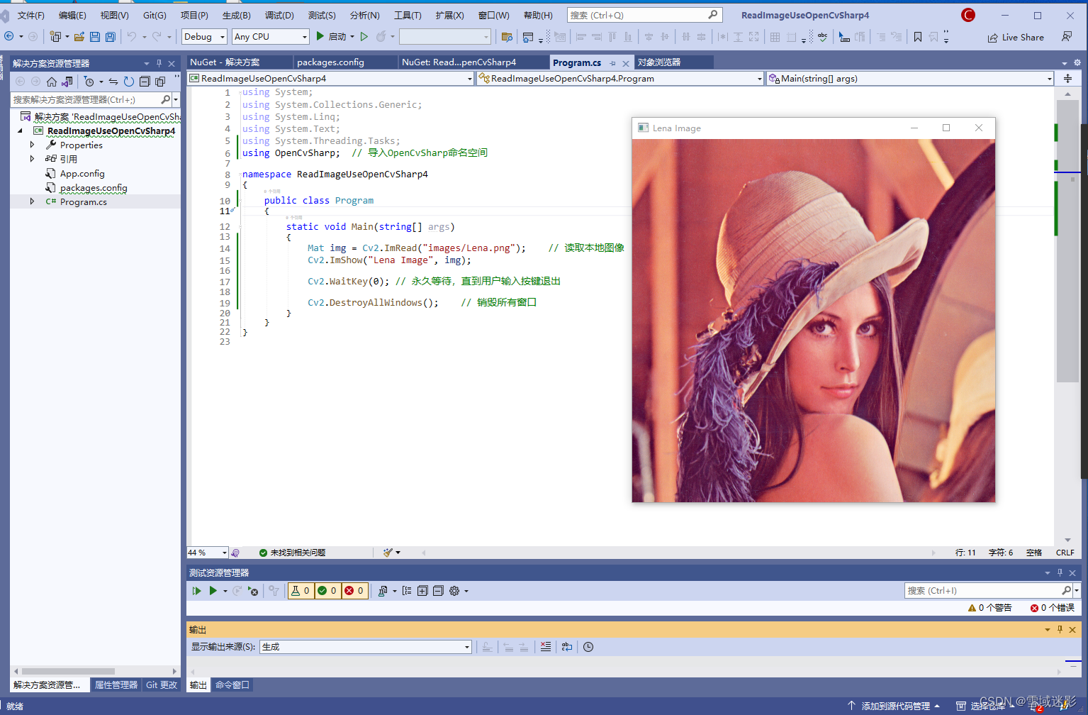Click Cancel test run icon

point(253,591)
